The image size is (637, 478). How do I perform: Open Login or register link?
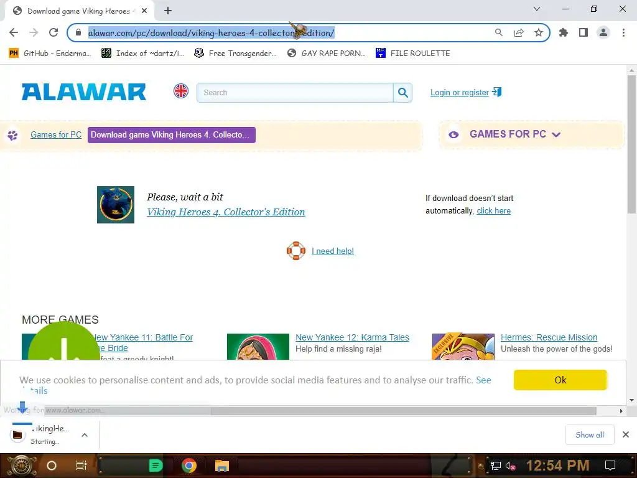tap(460, 93)
